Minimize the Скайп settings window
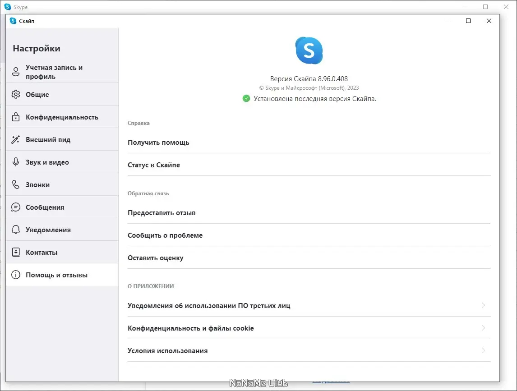 pos(448,21)
